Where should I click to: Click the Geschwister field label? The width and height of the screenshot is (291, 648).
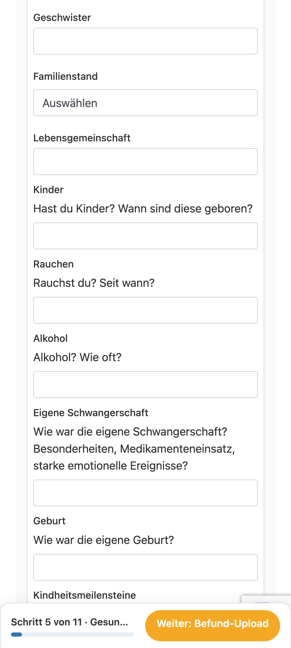point(62,18)
